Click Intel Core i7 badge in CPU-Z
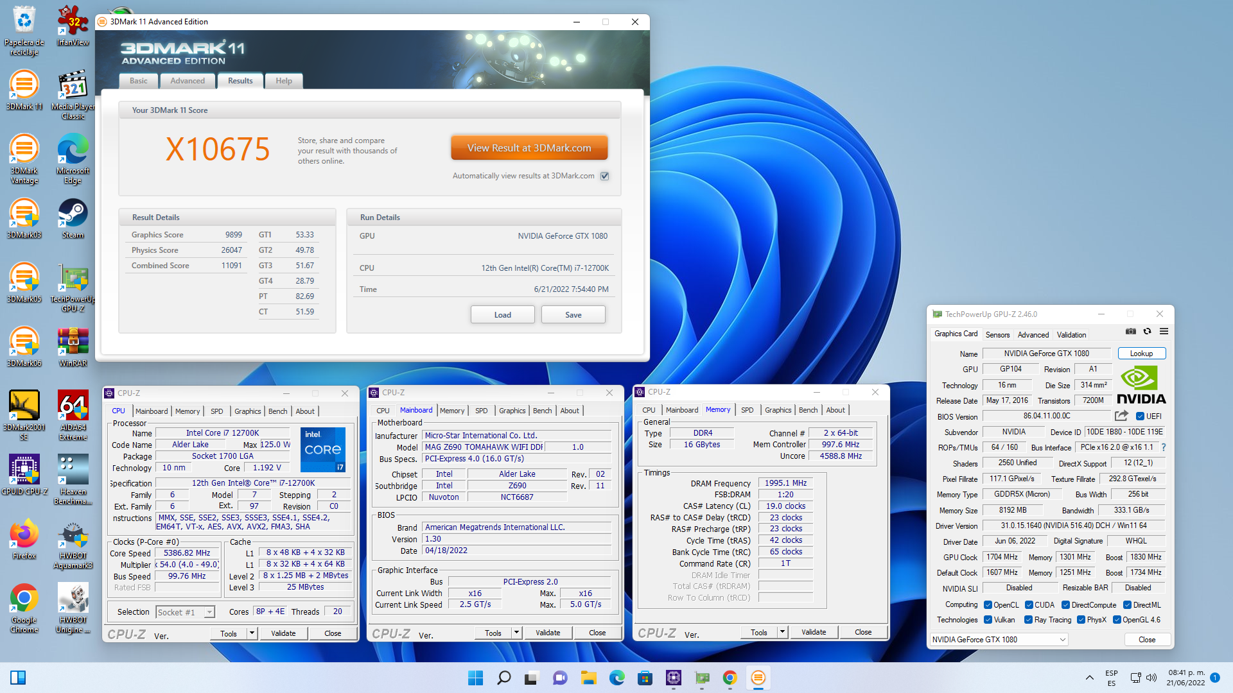The height and width of the screenshot is (693, 1233). tap(323, 450)
